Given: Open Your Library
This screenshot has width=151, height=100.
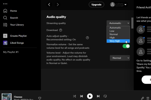Looking at the screenshot, I should click(17, 25).
